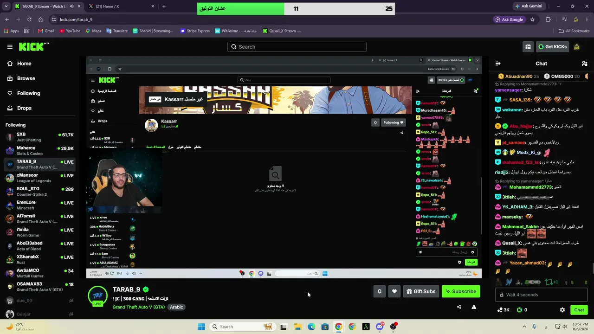Image resolution: width=594 pixels, height=334 pixels.
Task: Open the browser extensions puzzle icon
Action: tap(548, 19)
